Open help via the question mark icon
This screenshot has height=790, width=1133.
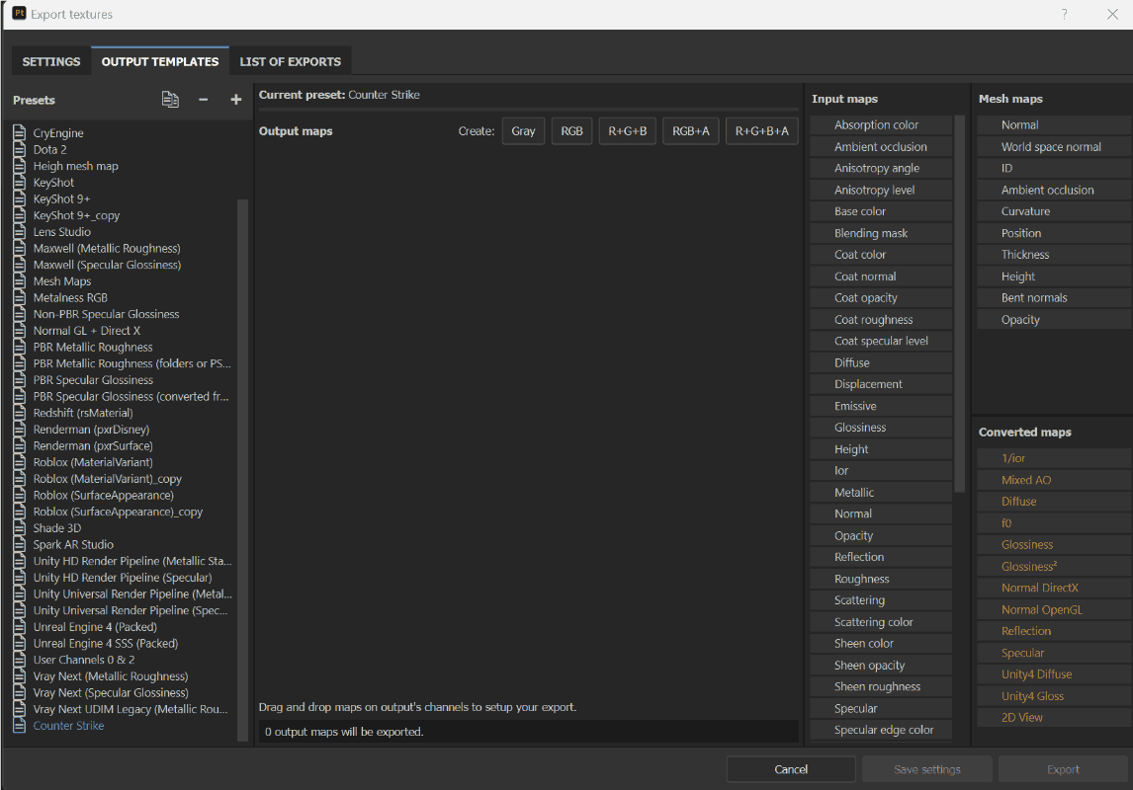click(1064, 14)
